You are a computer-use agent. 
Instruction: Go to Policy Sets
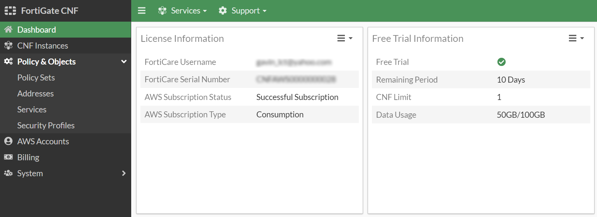click(36, 78)
